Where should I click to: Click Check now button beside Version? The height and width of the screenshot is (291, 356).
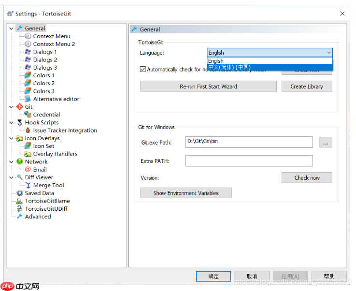pos(307,177)
